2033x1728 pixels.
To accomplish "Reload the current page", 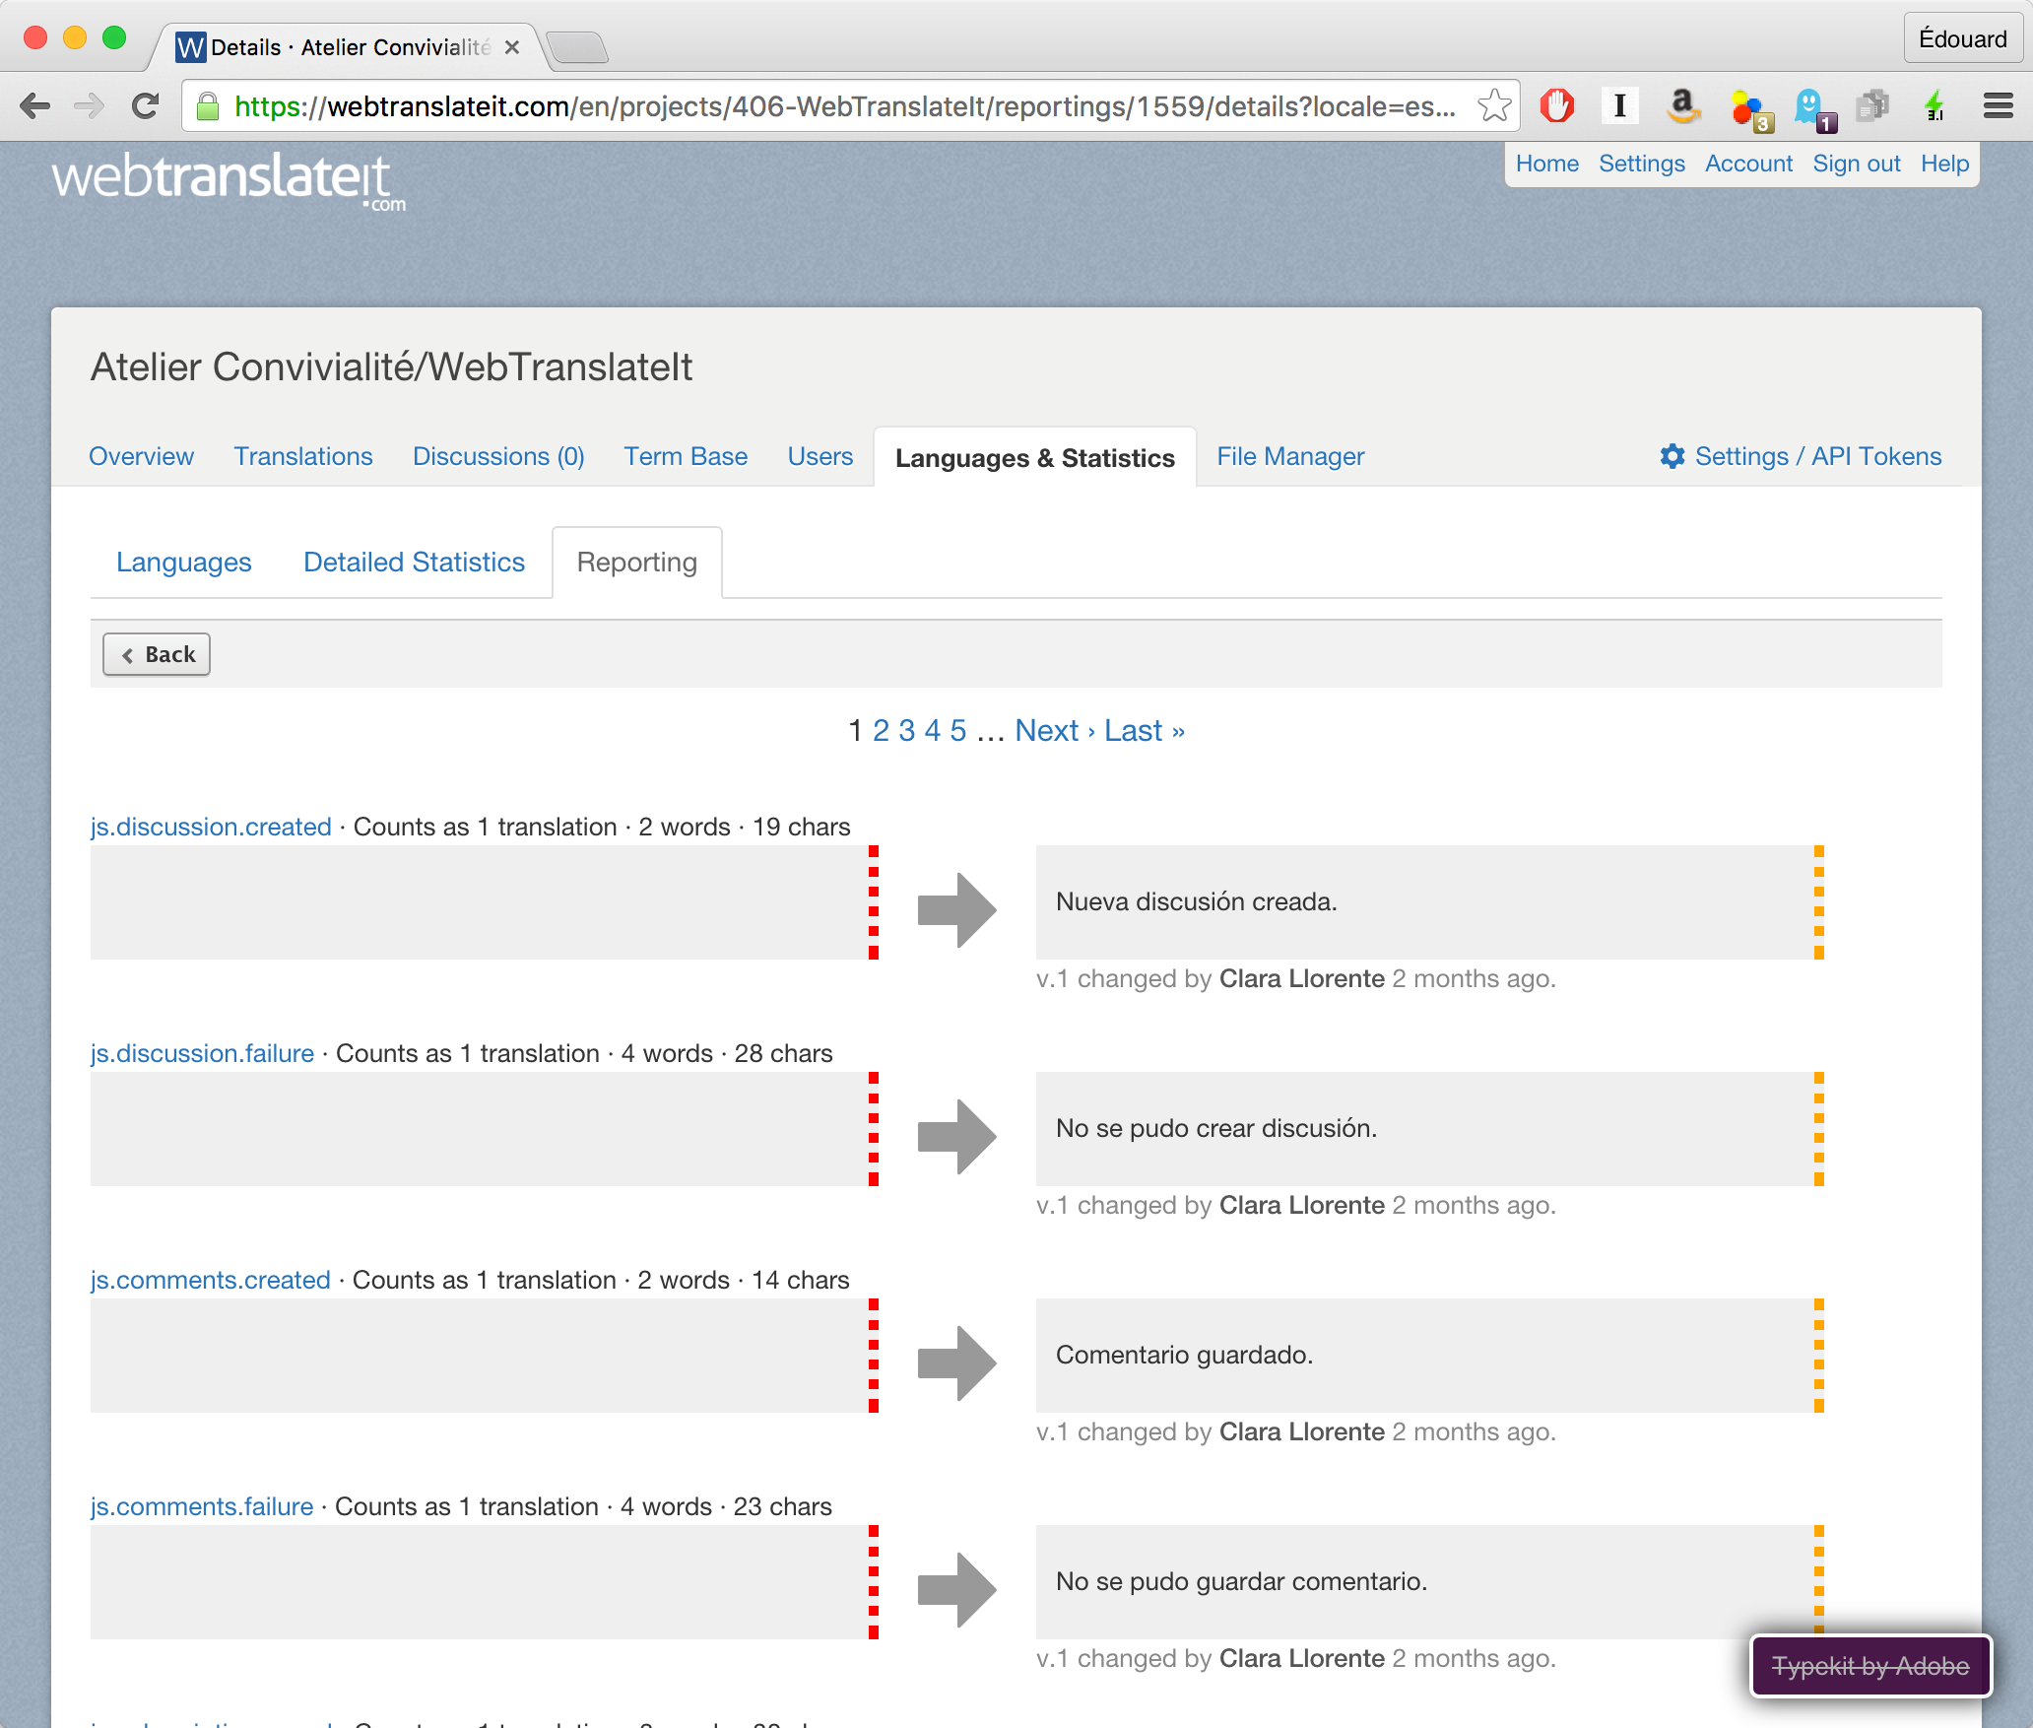I will pos(146,106).
